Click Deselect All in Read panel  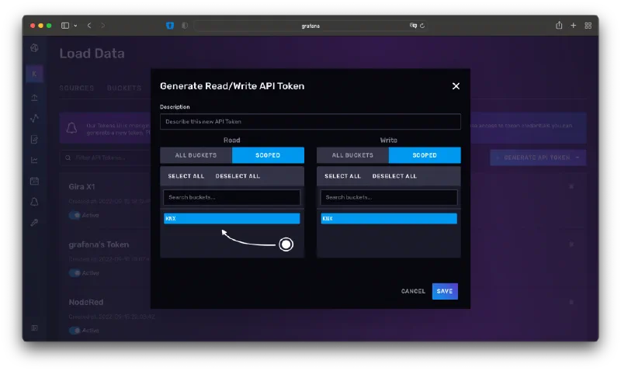point(238,176)
